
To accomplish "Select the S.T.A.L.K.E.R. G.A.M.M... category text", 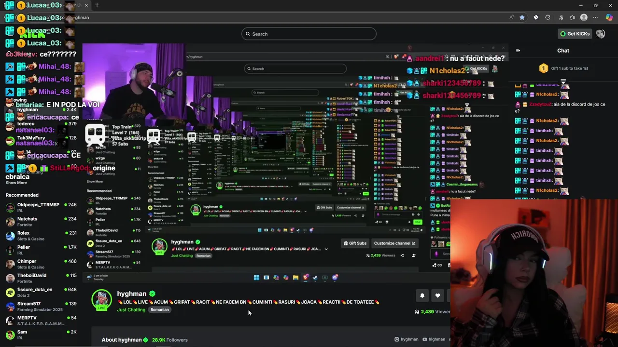I will [x=41, y=324].
